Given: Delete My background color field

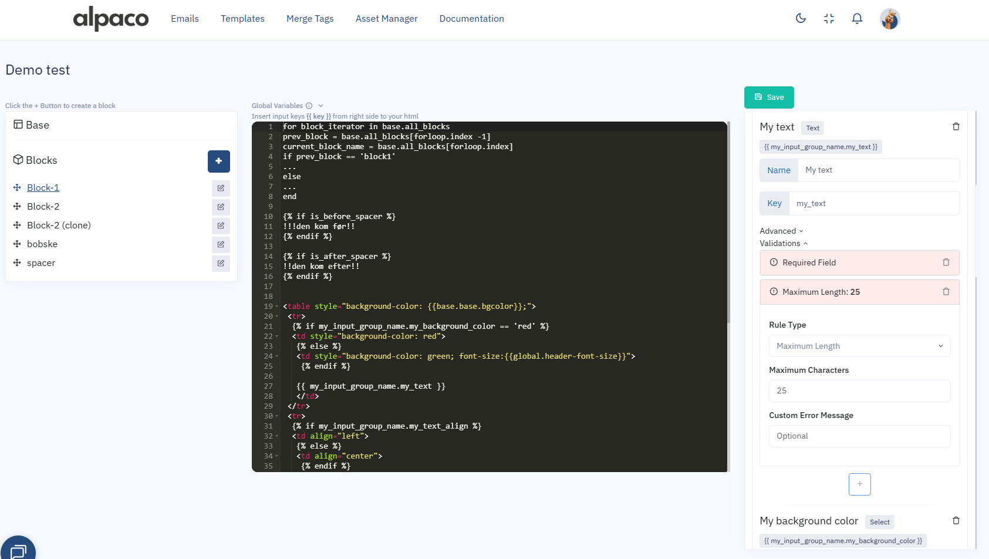Looking at the screenshot, I should click(956, 521).
